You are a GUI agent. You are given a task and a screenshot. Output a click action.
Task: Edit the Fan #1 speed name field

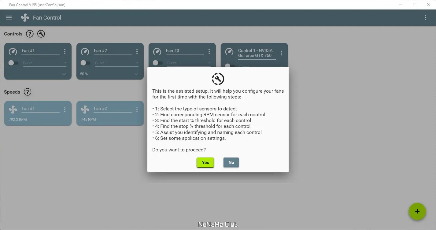(40, 109)
